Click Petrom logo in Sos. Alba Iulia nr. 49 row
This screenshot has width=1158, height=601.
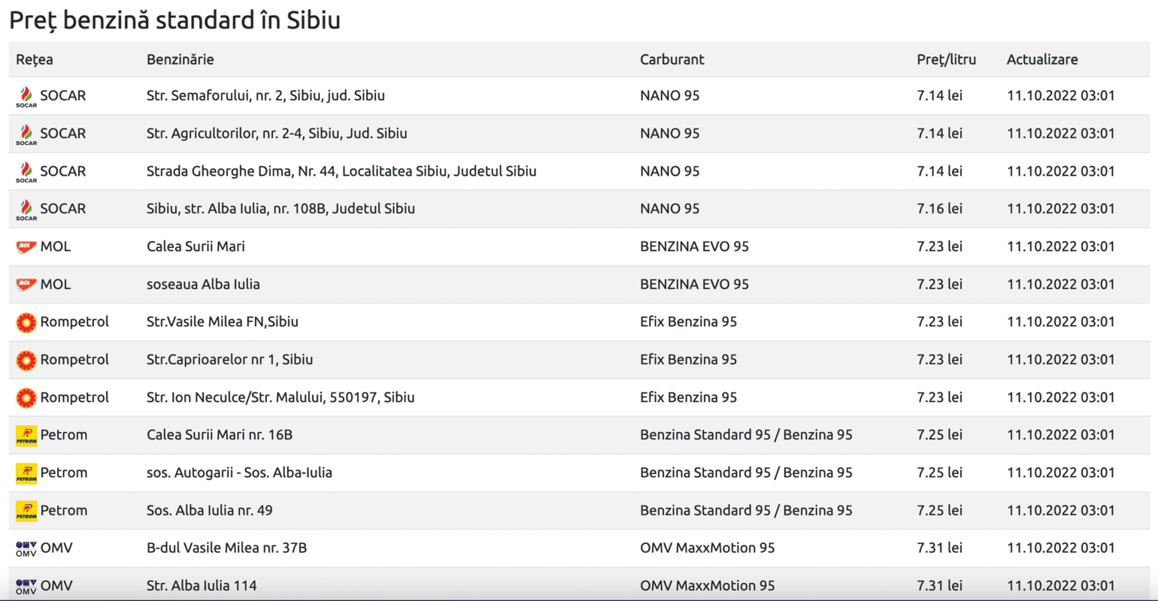[x=26, y=510]
